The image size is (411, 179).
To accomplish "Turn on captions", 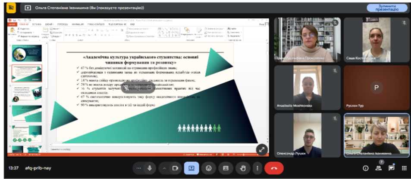I will click(225, 168).
